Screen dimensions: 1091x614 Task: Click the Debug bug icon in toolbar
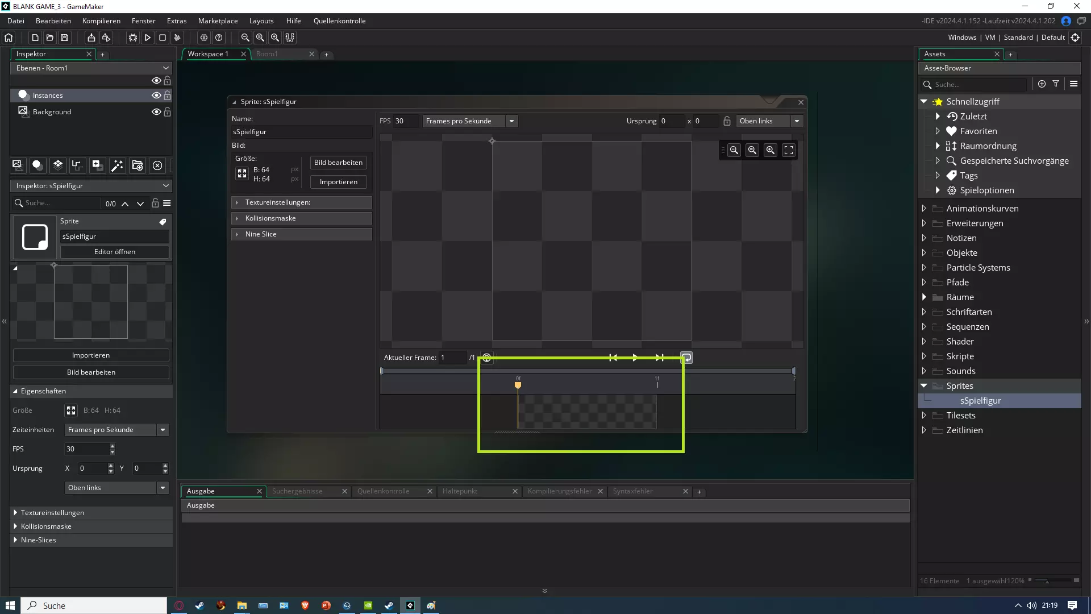132,38
